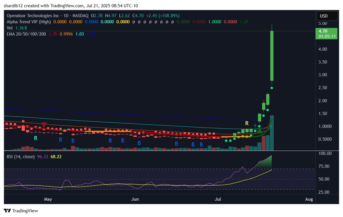Click the NASDAQ exchange label
The width and height of the screenshot is (343, 217).
81,16
